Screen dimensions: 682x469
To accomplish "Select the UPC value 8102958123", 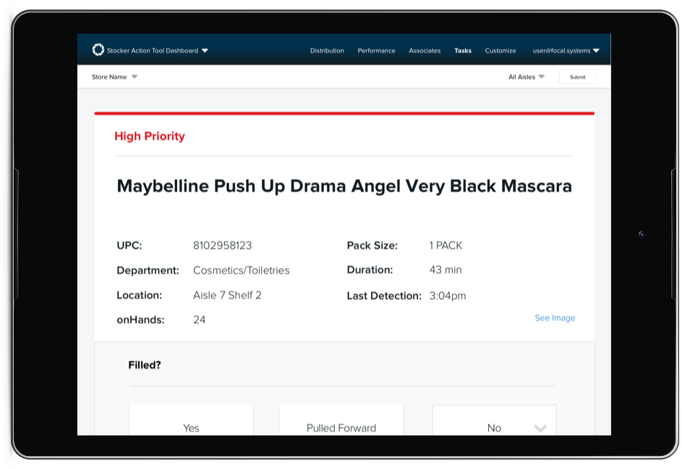I will tap(222, 246).
